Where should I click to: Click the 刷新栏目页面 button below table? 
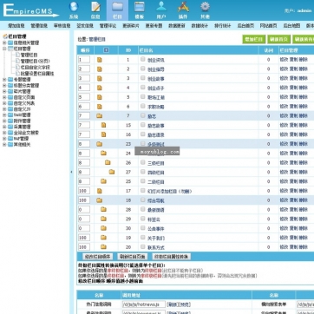pyautogui.click(x=133, y=257)
